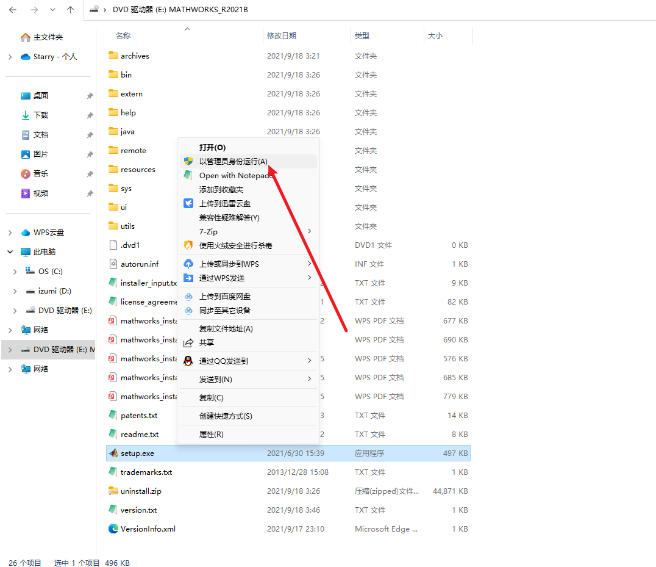Select the setup.exe MATLAB icon
This screenshot has height=567, width=656.
113,453
